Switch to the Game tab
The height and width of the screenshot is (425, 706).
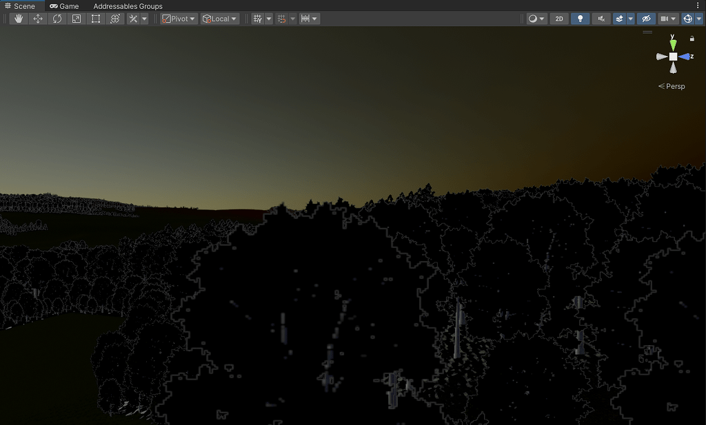[65, 6]
